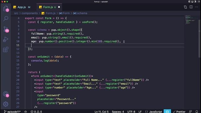Image resolution: width=201 pixels, height=113 pixels.
Task: Open the Explorer view in activity bar
Action: (x=6, y=8)
